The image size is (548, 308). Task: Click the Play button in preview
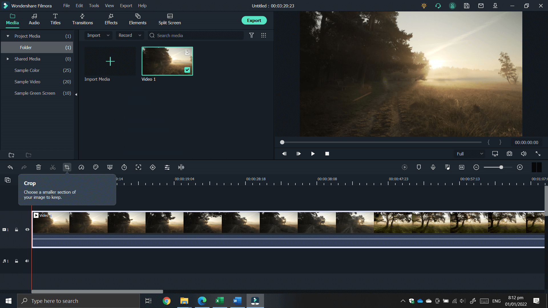coord(313,153)
